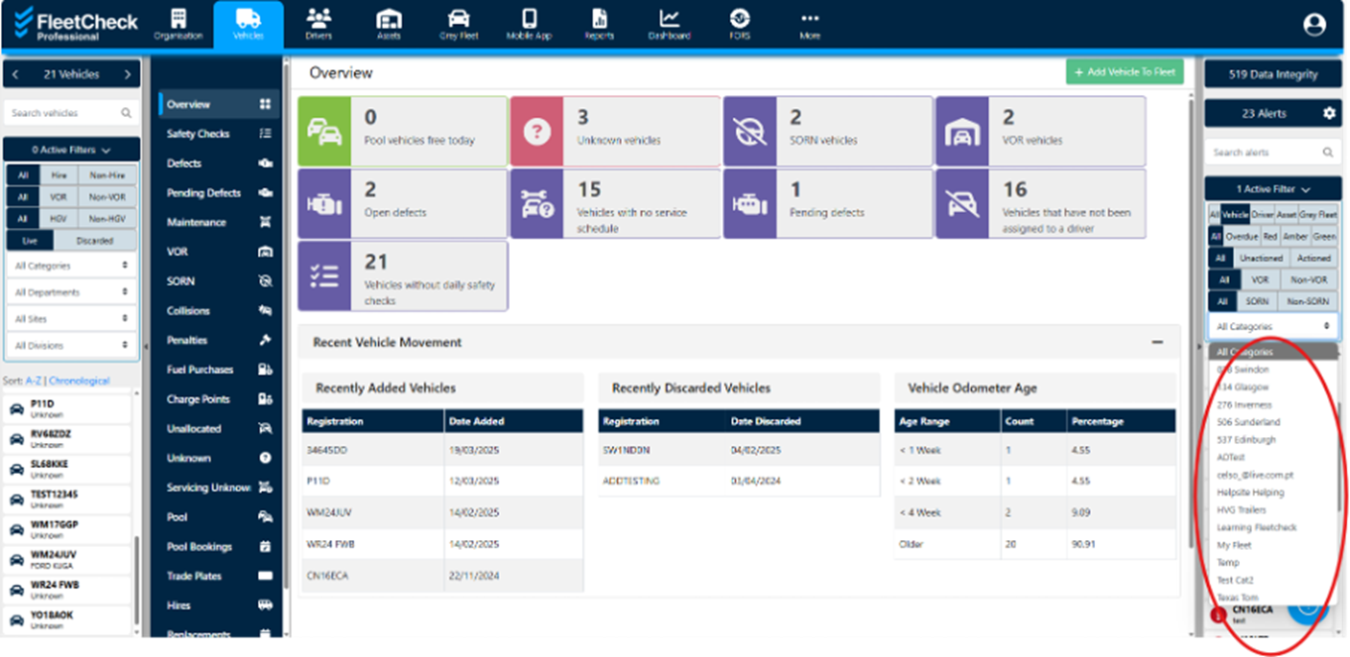Image resolution: width=1350 pixels, height=657 pixels.
Task: Open alerts settings gear icon
Action: point(1329,114)
